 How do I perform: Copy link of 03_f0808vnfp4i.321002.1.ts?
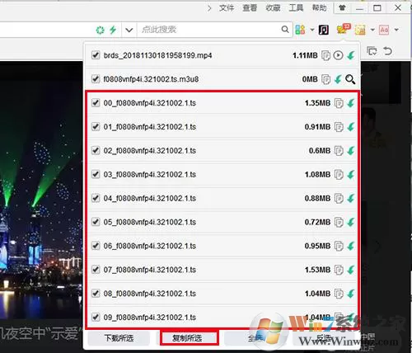339,175
